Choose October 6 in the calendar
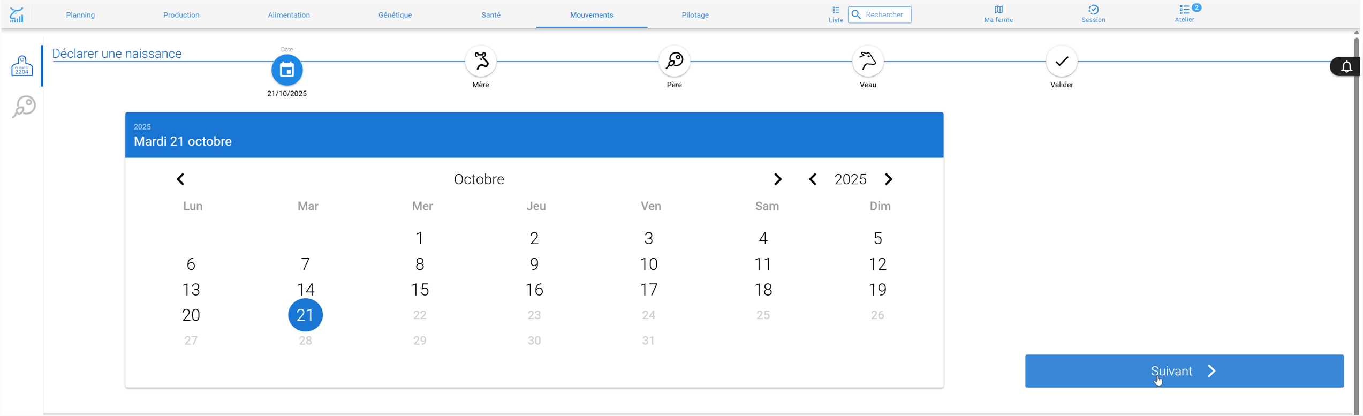 tap(191, 264)
